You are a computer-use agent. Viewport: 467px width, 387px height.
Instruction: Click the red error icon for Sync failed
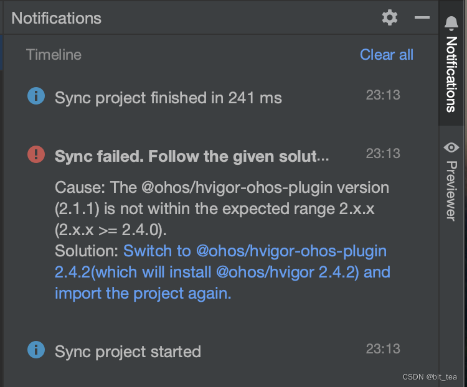[36, 154]
